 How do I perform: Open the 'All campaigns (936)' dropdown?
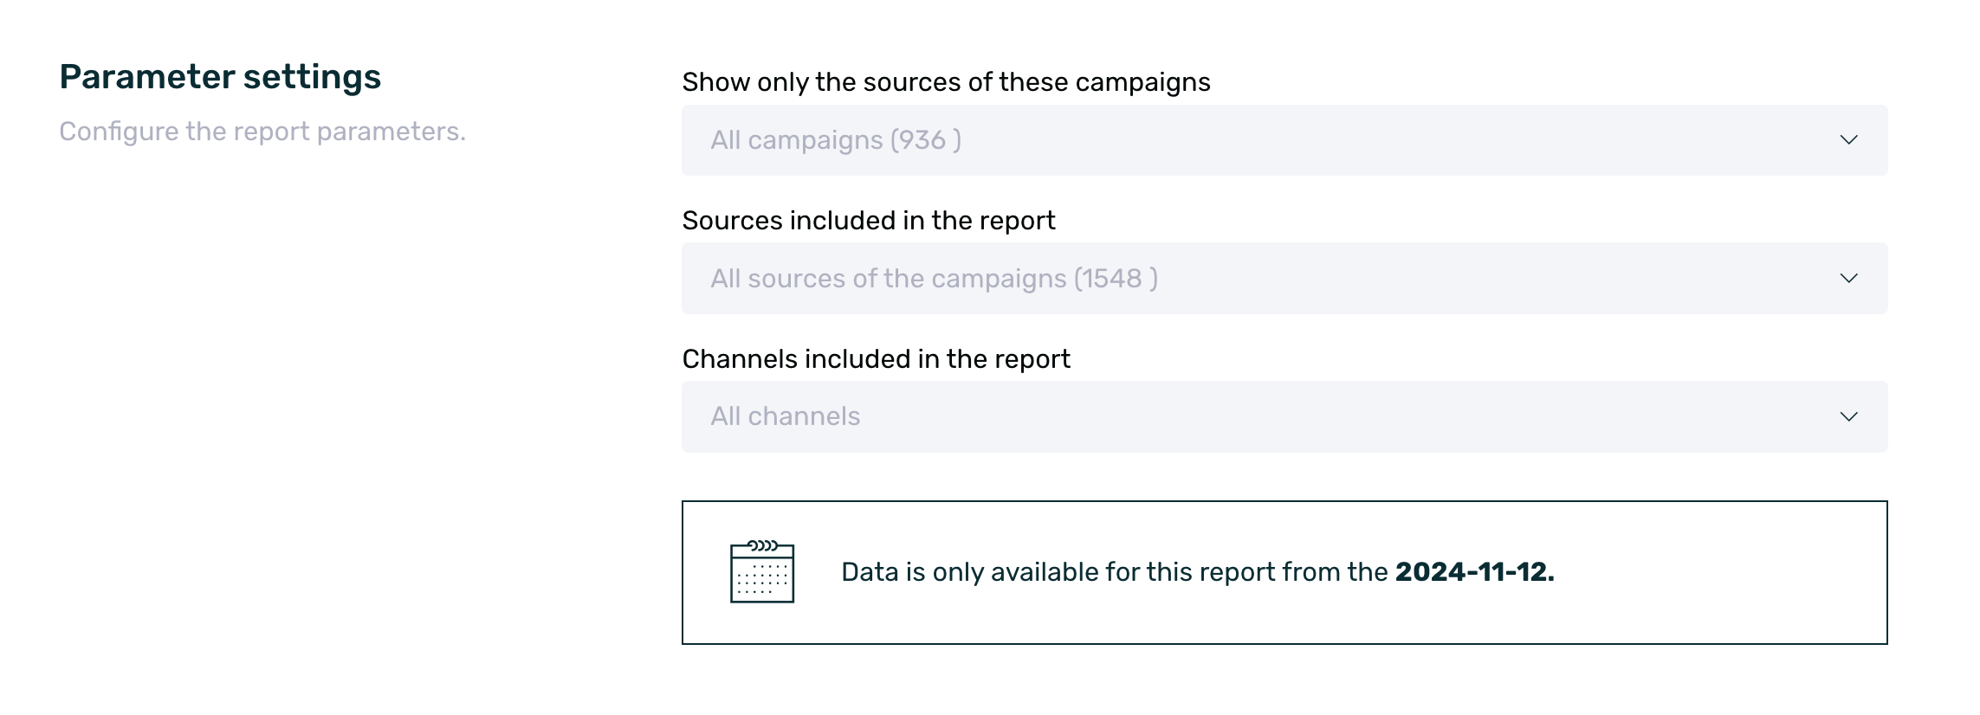(1284, 140)
